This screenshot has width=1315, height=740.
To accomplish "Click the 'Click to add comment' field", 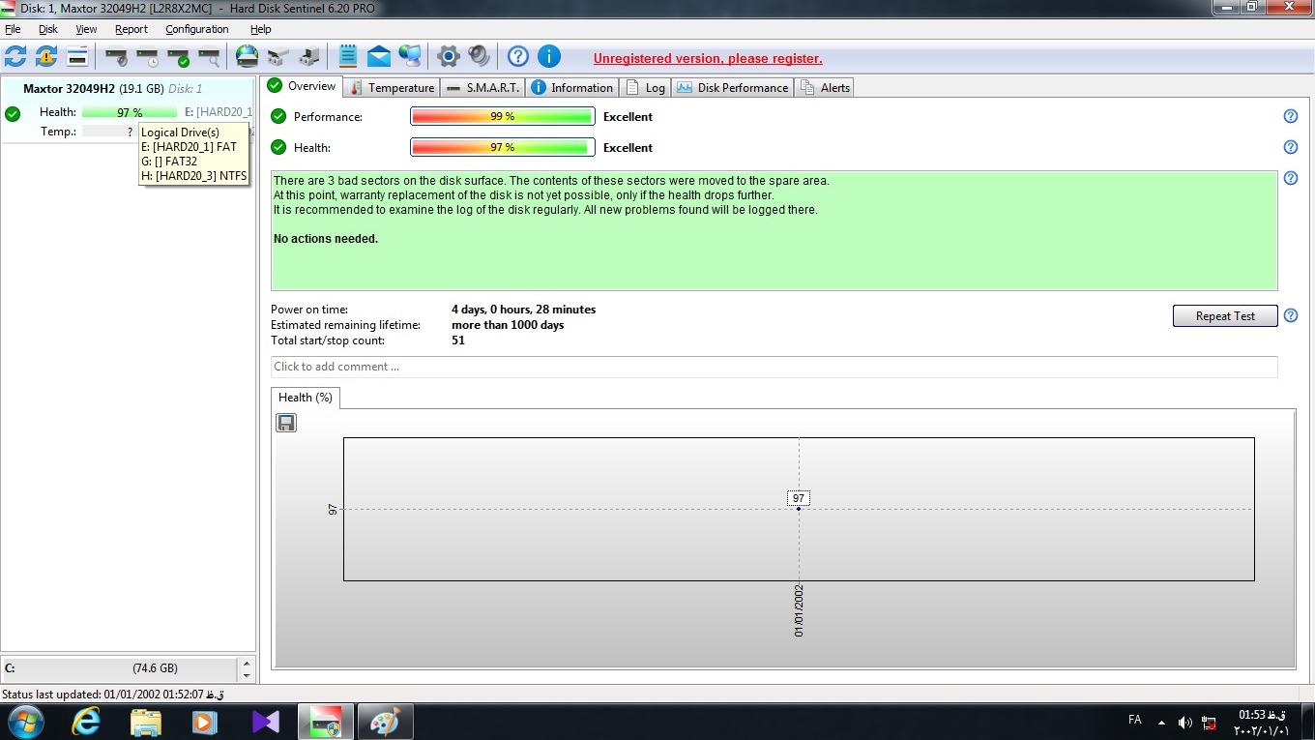I will click(774, 367).
